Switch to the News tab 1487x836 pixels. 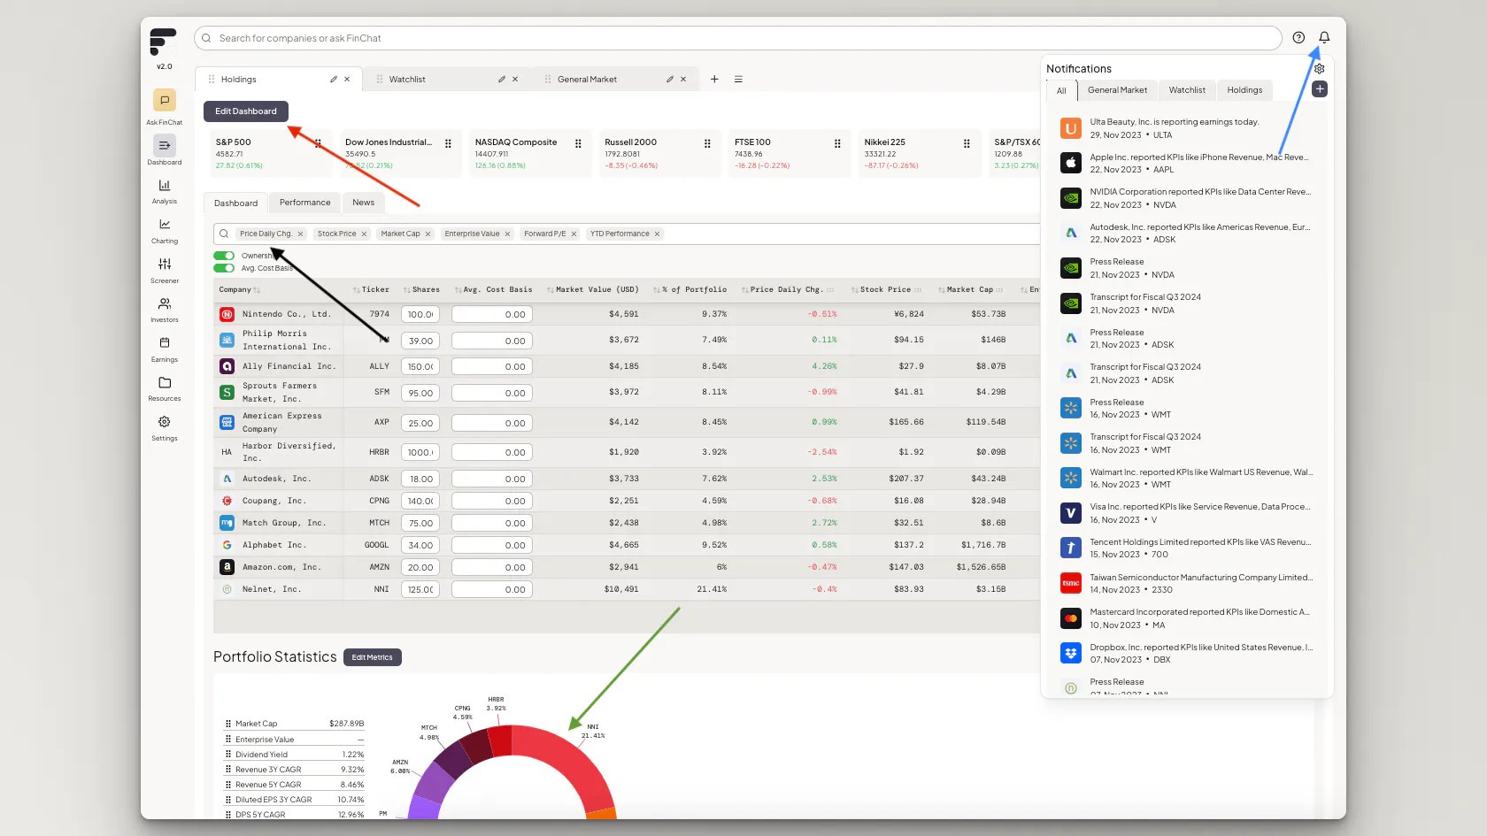pos(363,203)
